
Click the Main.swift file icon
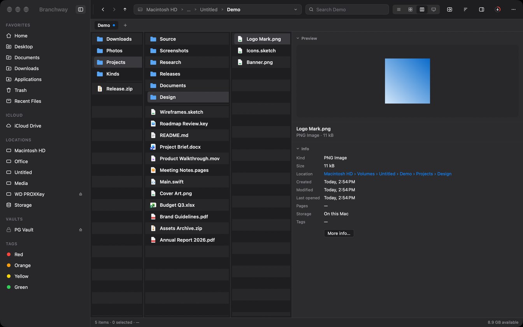[x=153, y=182]
